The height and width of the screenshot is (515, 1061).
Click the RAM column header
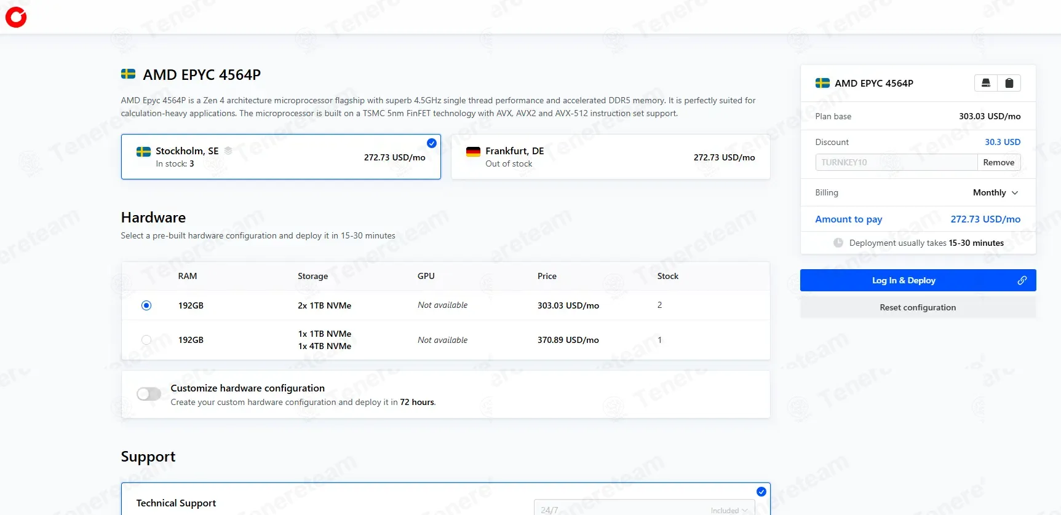[188, 276]
